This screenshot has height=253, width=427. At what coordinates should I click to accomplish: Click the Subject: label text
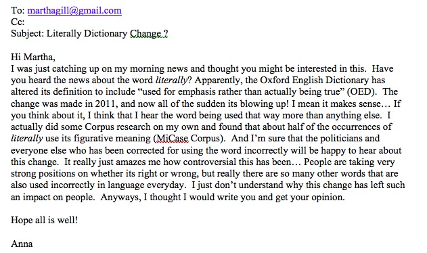coord(28,34)
